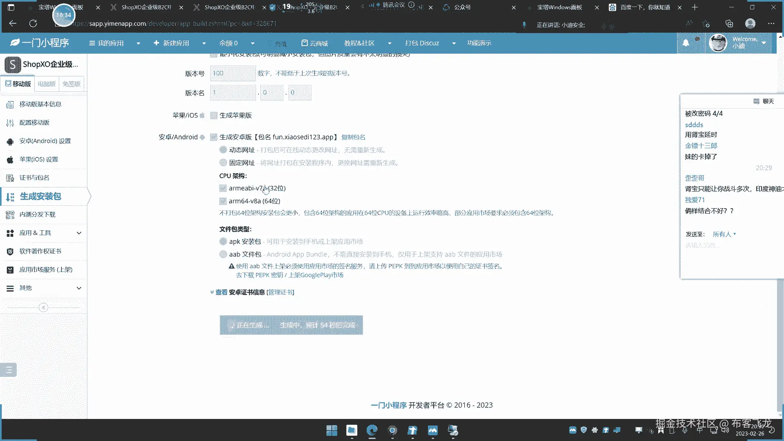This screenshot has height=441, width=784.
Task: Open File Explorer in the taskbar
Action: [352, 430]
